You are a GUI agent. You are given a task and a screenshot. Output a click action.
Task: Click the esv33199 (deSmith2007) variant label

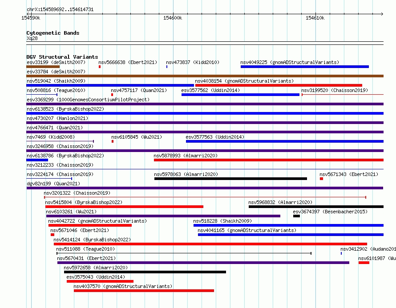click(56, 62)
